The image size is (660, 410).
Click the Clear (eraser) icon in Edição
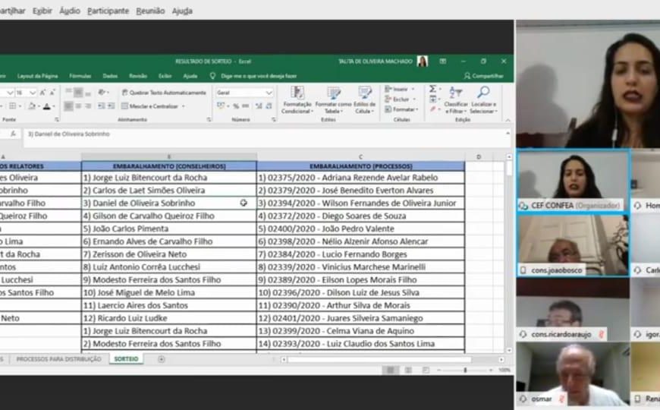point(432,109)
